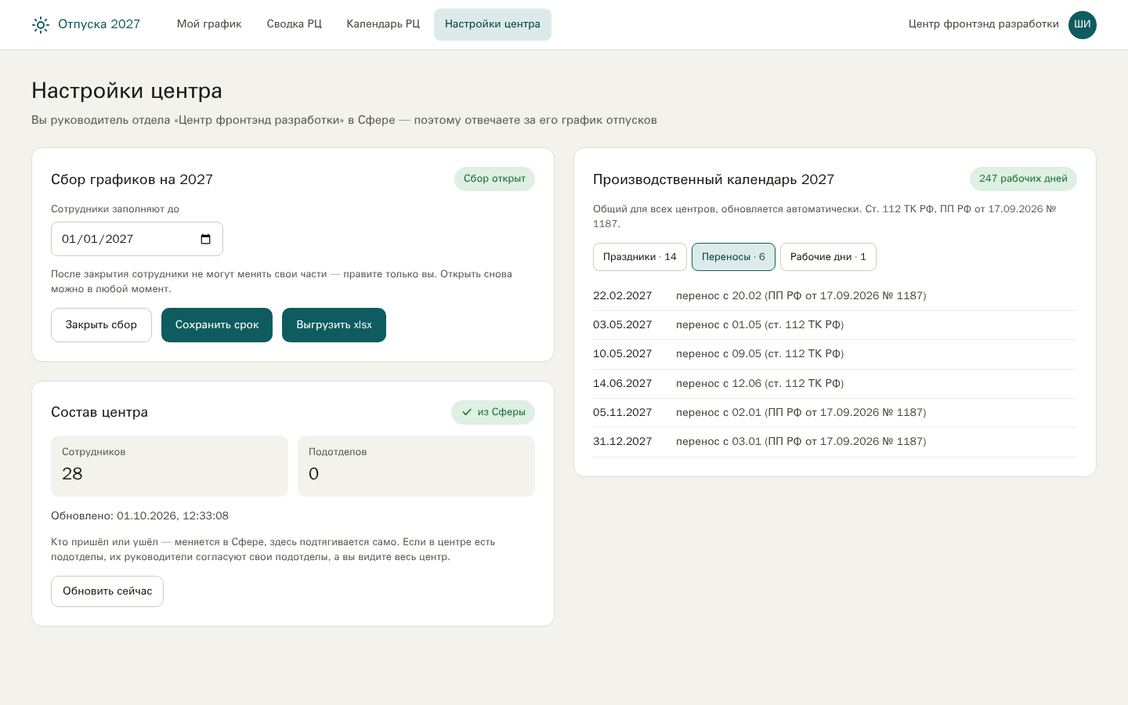Refresh staff with «Обновить сейчас»
The image size is (1128, 705).
[x=107, y=591]
